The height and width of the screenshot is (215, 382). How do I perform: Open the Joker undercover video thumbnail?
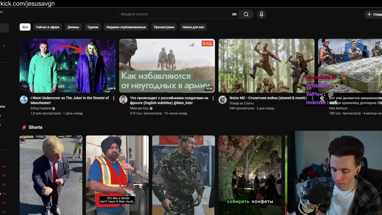[67, 66]
